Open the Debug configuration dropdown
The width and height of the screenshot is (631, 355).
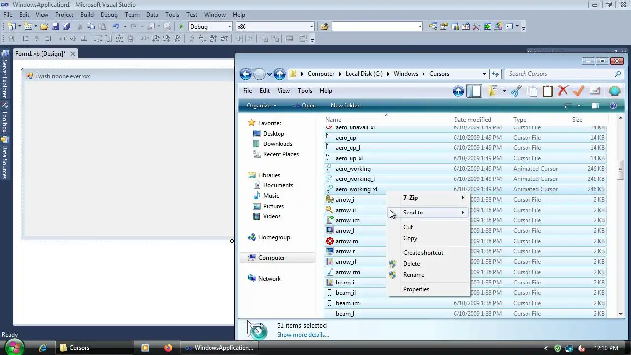point(229,27)
